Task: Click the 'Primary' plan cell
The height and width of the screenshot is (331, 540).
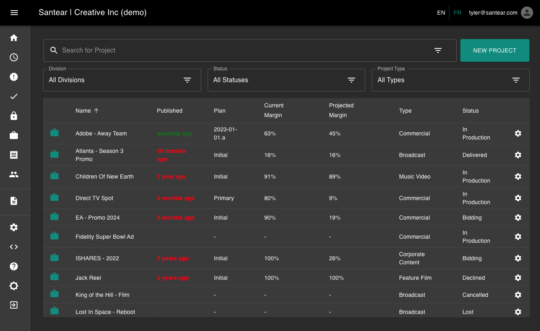Action: click(x=224, y=198)
